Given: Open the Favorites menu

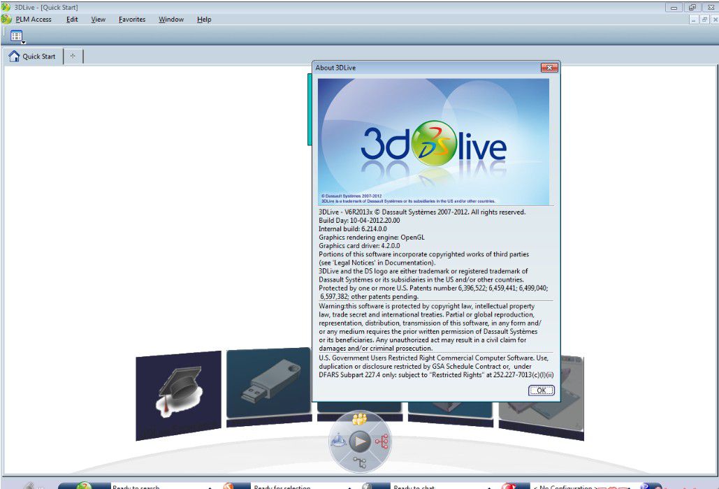Looking at the screenshot, I should coord(132,20).
